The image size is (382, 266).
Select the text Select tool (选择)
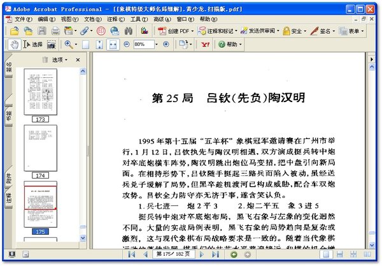pos(33,45)
